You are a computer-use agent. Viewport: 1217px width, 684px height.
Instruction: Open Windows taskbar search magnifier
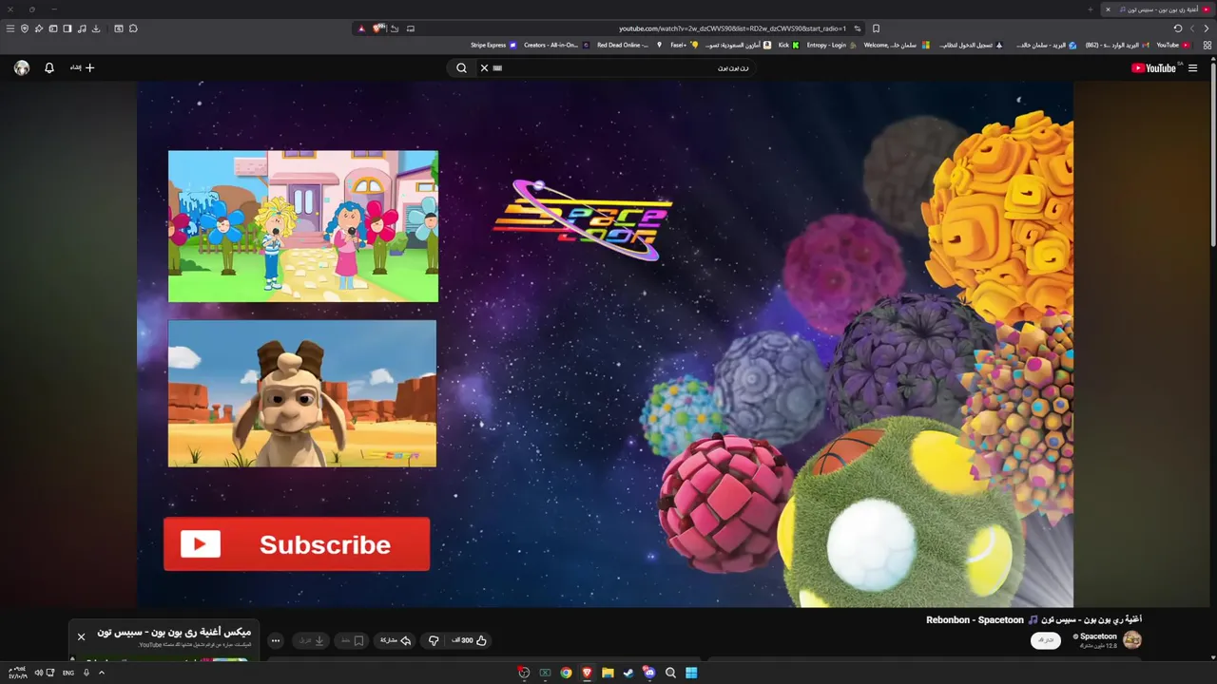click(670, 673)
